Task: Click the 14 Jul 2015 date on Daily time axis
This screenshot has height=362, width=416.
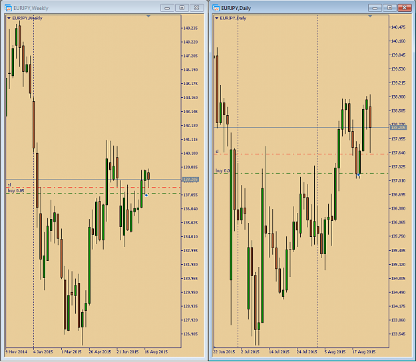Action: pyautogui.click(x=279, y=352)
